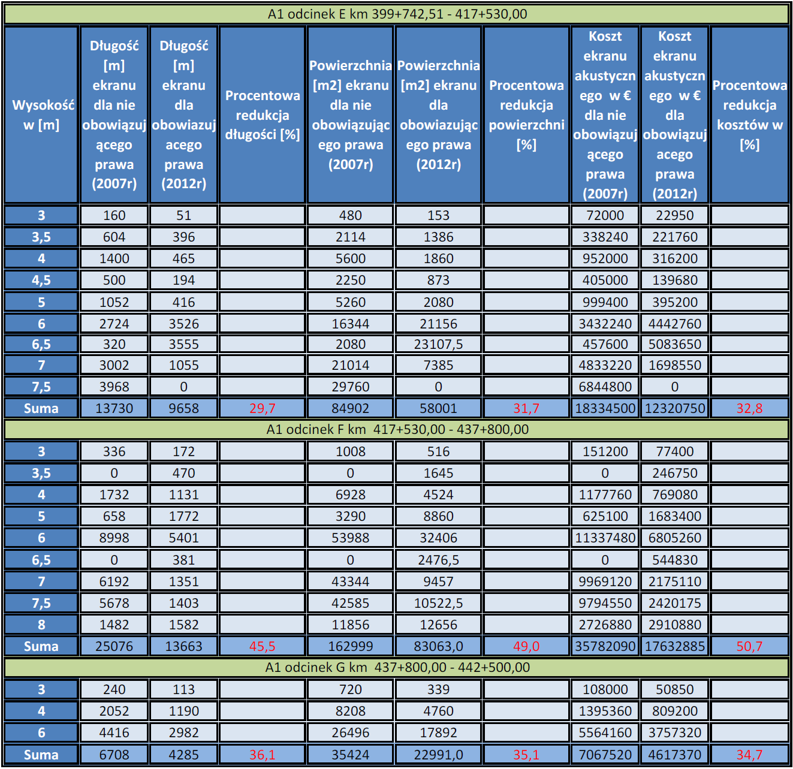Click the area total '162999'

click(351, 646)
